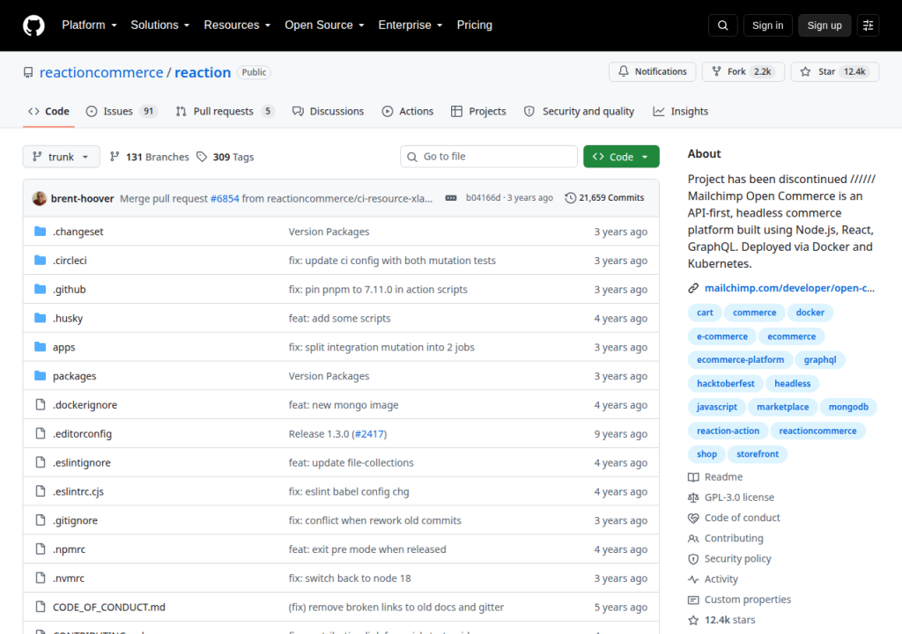The width and height of the screenshot is (902, 634).
Task: Open pull request #6854 link
Action: (x=225, y=198)
